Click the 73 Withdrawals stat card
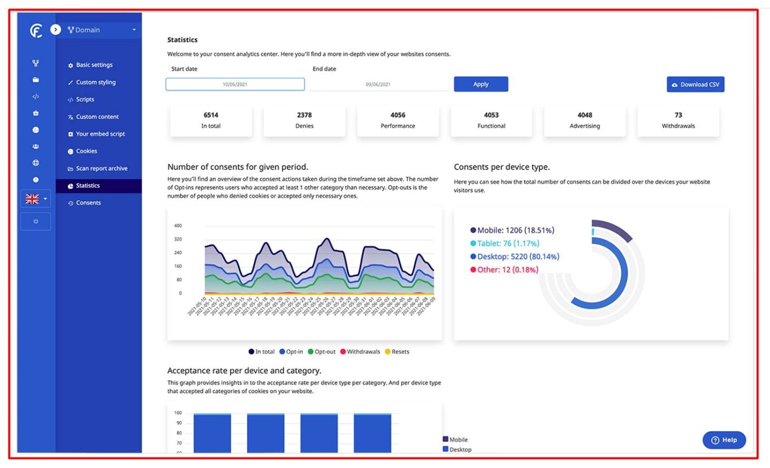 click(x=678, y=120)
